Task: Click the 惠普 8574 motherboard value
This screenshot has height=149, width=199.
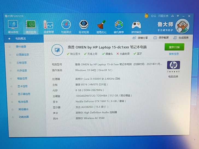Action: pos(92,84)
